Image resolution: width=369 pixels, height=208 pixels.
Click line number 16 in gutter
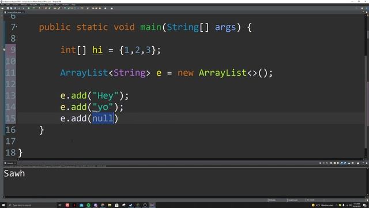(10, 129)
